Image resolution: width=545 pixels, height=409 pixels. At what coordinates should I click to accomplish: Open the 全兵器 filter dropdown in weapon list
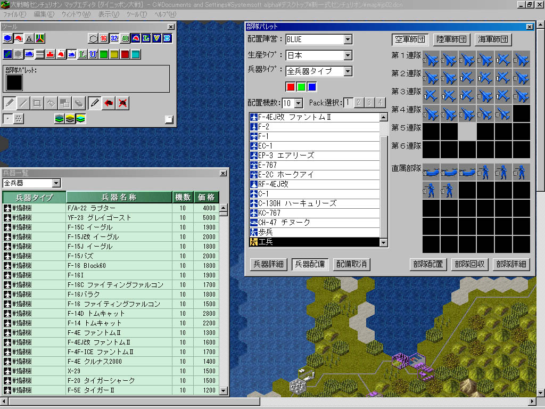pyautogui.click(x=56, y=183)
